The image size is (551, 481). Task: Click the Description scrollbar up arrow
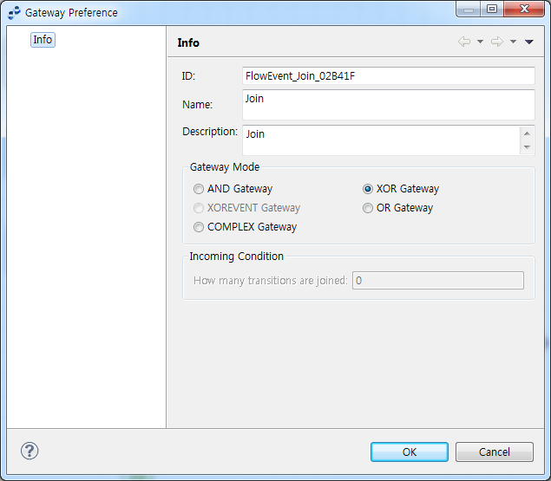click(527, 133)
